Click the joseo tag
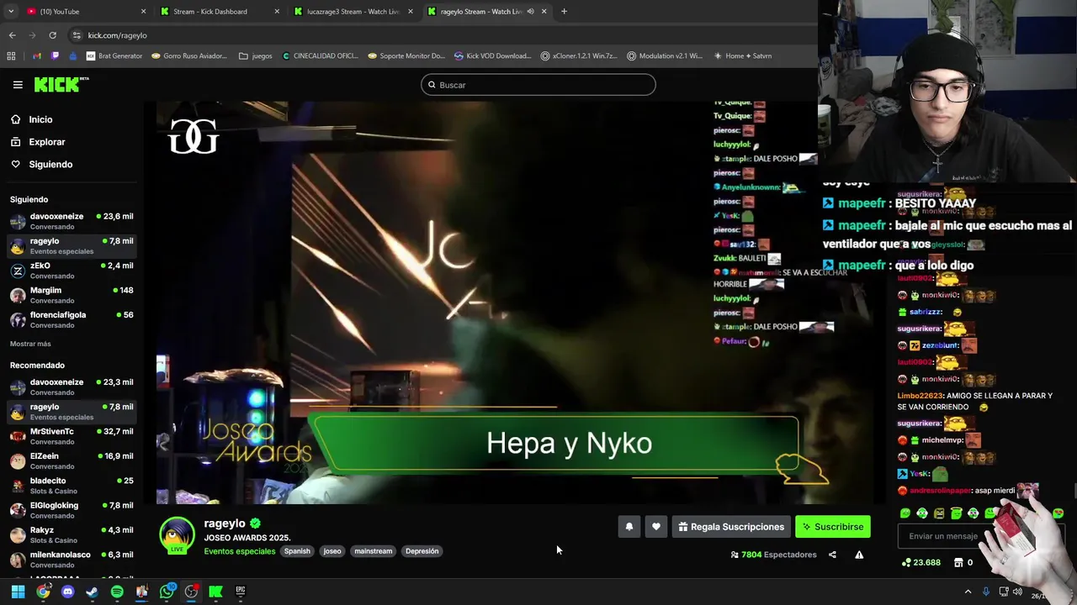Viewport: 1077px width, 605px height. click(x=332, y=551)
